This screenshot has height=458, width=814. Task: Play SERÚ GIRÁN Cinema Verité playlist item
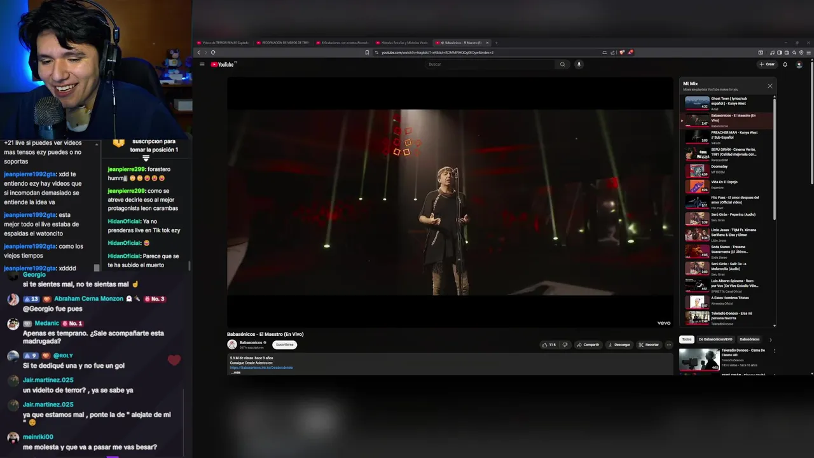pyautogui.click(x=728, y=153)
